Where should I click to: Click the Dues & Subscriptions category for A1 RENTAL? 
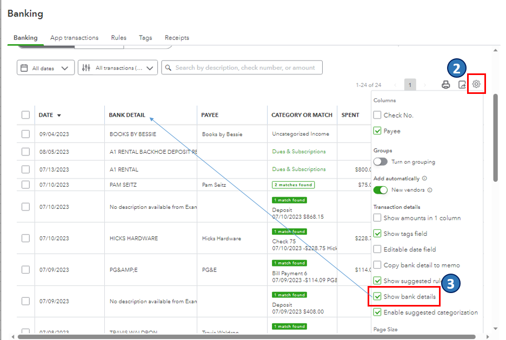(x=299, y=169)
